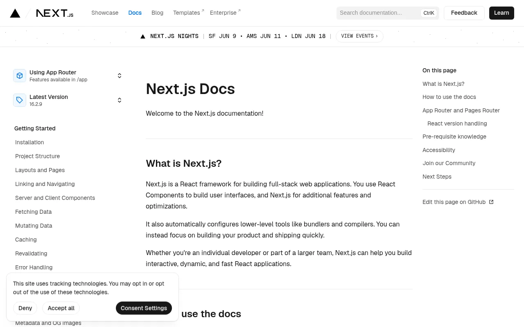Jump to What is Next.js? section

(443, 84)
